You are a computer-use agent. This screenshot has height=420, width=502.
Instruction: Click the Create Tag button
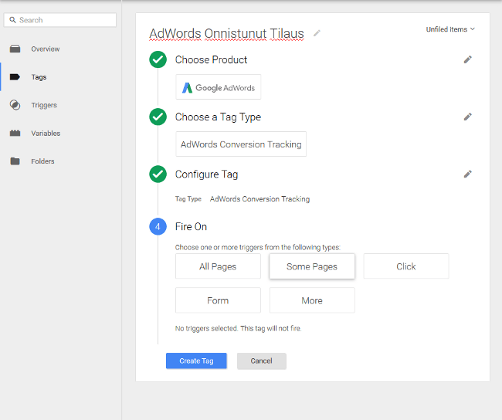(196, 361)
